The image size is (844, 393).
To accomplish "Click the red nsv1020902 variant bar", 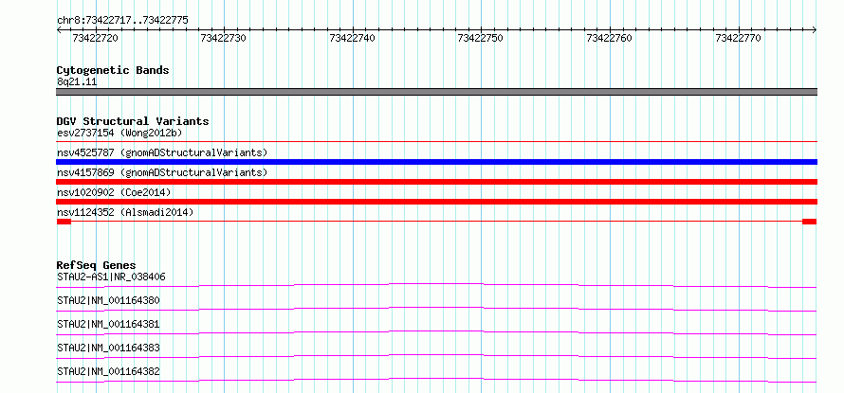I will tap(436, 202).
